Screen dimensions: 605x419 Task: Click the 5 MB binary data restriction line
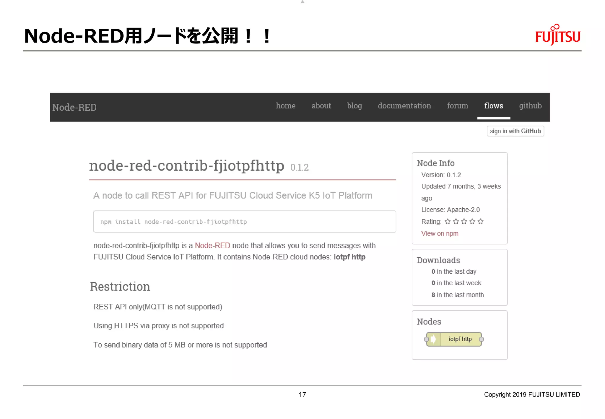coord(180,345)
